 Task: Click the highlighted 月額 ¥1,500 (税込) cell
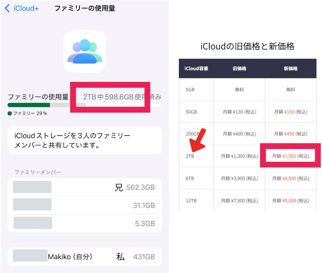[x=290, y=156]
